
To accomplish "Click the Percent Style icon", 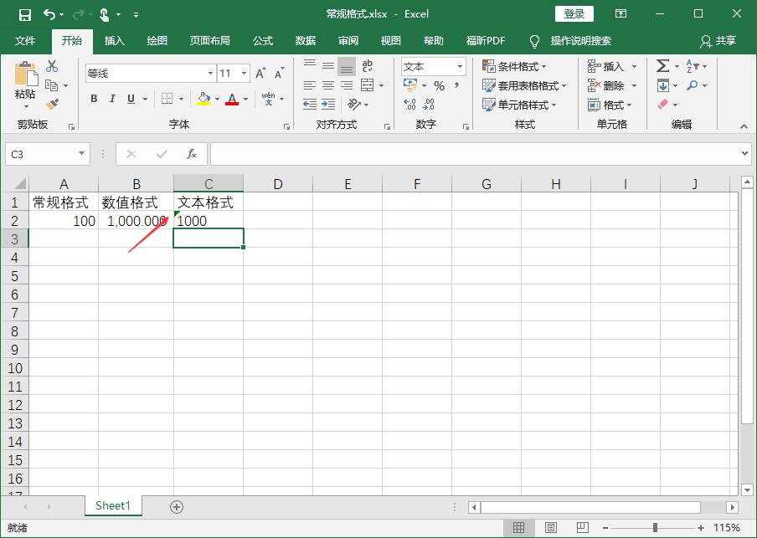I will click(439, 86).
